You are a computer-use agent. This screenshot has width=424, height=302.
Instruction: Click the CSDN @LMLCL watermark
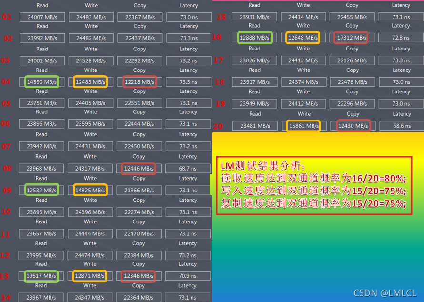click(385, 293)
